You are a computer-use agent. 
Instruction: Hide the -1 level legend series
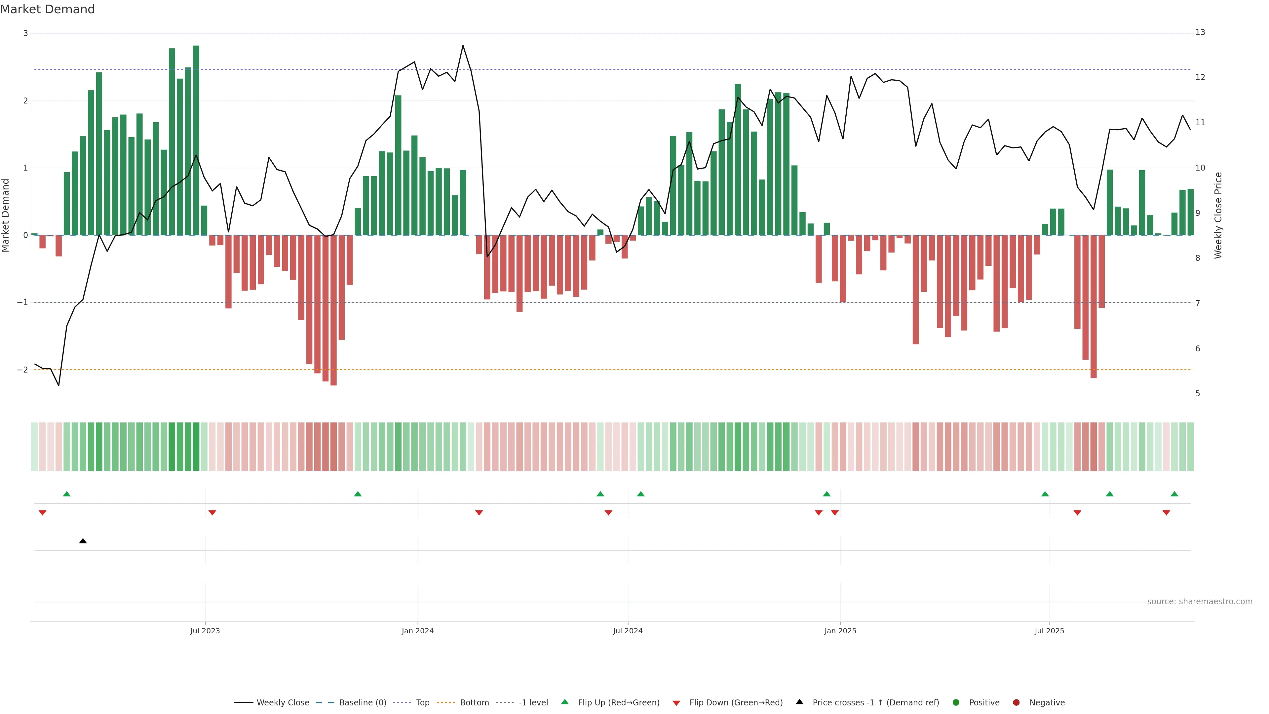(533, 703)
